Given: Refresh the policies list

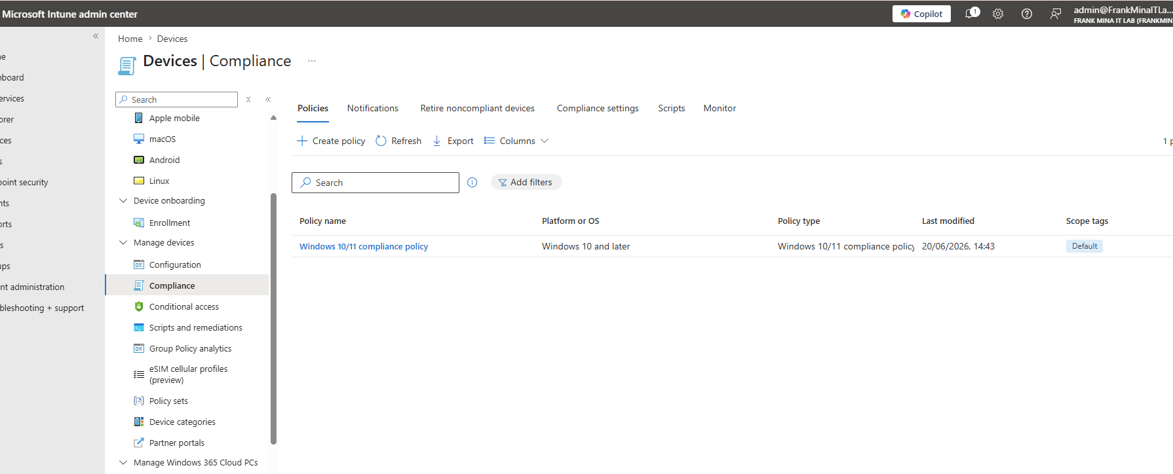Looking at the screenshot, I should (x=398, y=141).
